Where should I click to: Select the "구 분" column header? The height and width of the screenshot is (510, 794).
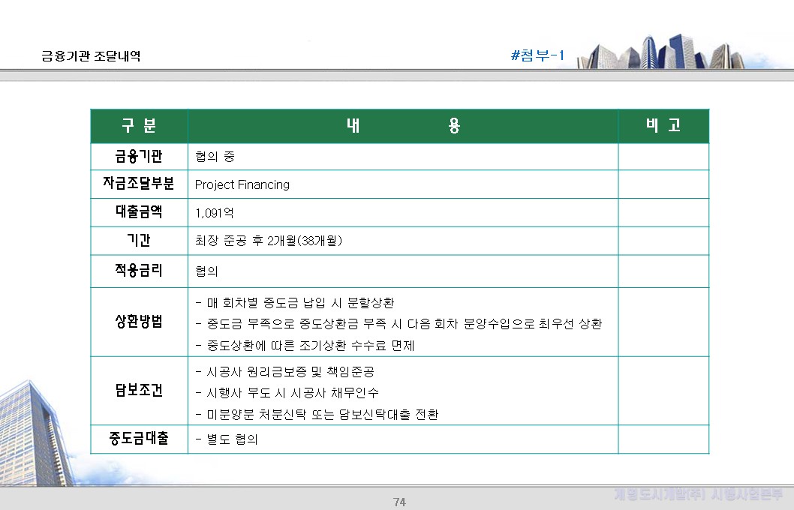pyautogui.click(x=139, y=125)
